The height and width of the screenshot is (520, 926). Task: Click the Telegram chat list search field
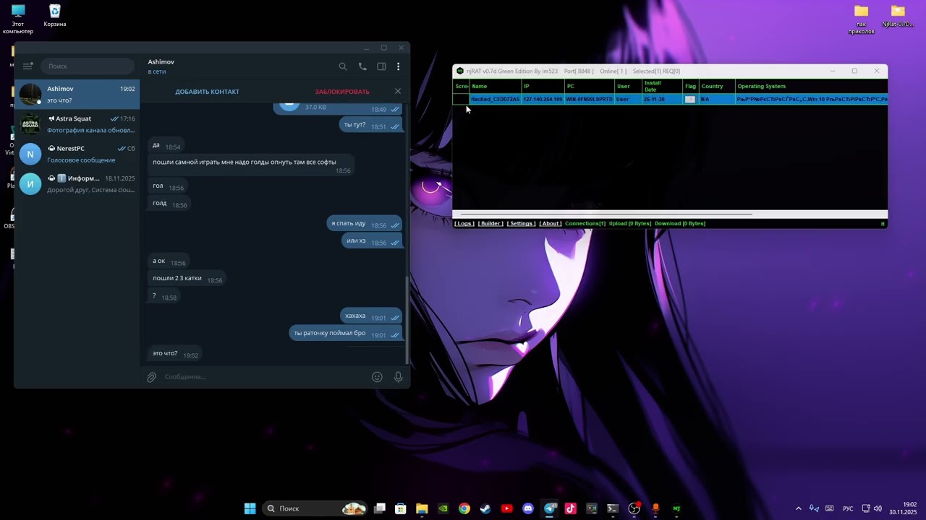click(88, 66)
